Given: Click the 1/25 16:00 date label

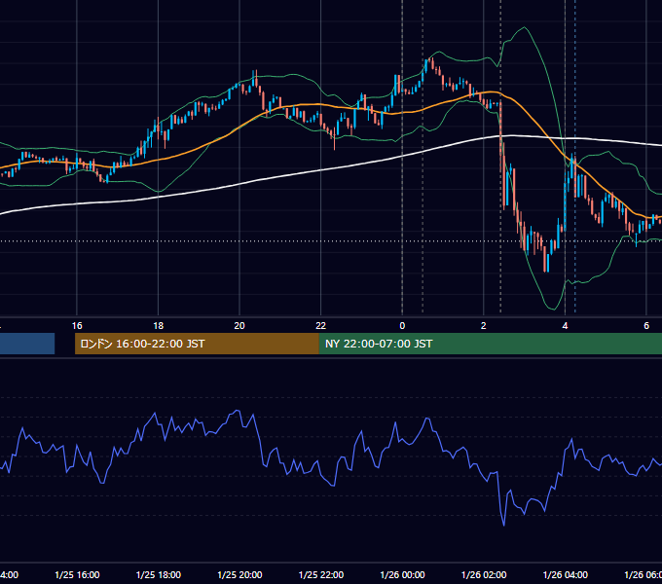Looking at the screenshot, I should (x=77, y=574).
